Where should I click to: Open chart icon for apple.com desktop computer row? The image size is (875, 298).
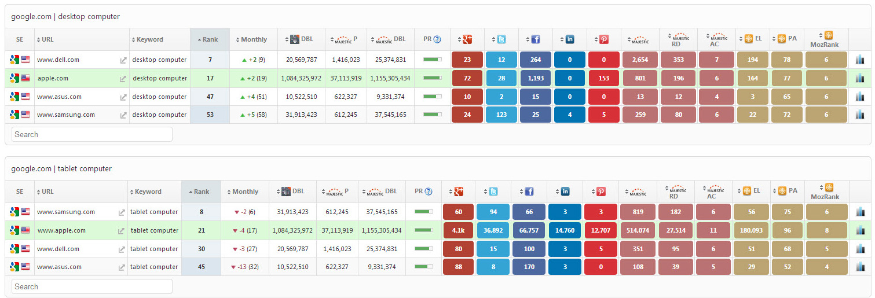pos(859,78)
